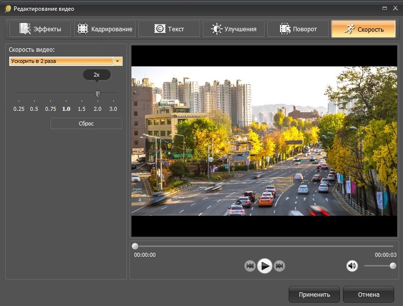Click the 2x speed tooltip bubble
403x306 pixels.
(97, 75)
